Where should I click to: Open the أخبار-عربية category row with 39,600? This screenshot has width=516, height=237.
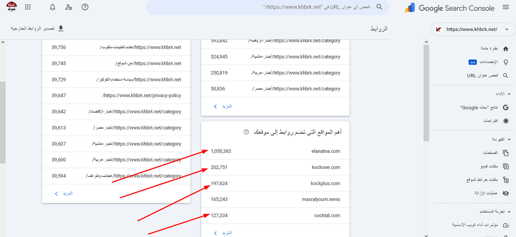point(116,160)
